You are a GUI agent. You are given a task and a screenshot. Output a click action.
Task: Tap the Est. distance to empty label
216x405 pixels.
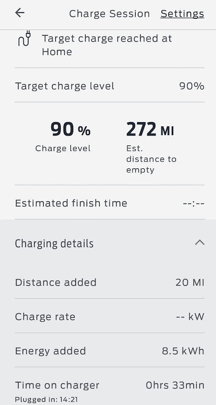(x=151, y=159)
